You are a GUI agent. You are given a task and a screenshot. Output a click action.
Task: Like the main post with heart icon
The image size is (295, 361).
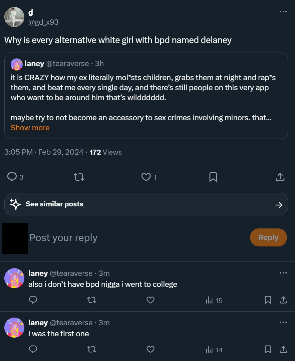click(x=146, y=177)
